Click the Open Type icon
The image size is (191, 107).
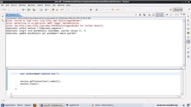pyautogui.click(x=53, y=10)
